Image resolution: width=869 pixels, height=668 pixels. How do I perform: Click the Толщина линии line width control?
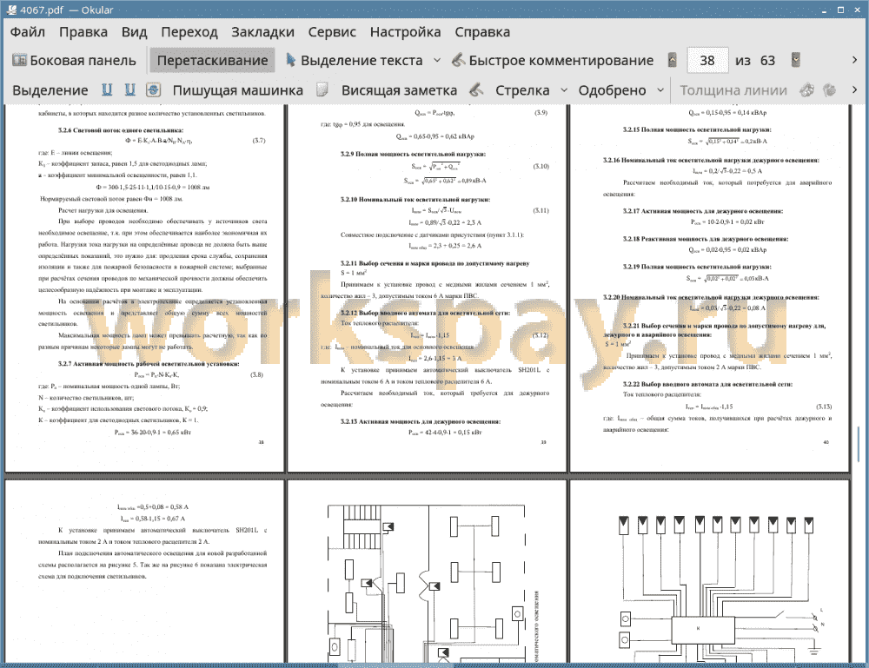coord(733,90)
